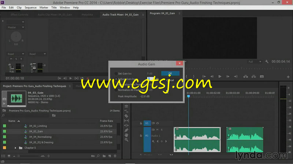Switch to the Metadata tab

(x=87, y=15)
